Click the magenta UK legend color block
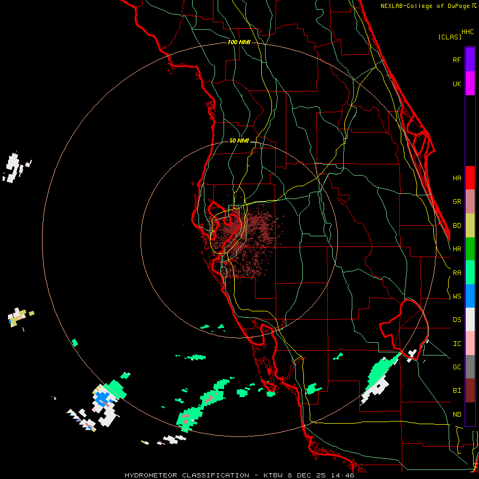479x479 pixels. pos(470,83)
